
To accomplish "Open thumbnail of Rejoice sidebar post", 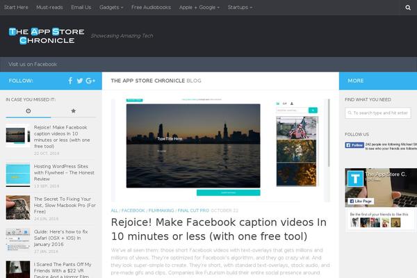I will (18, 136).
